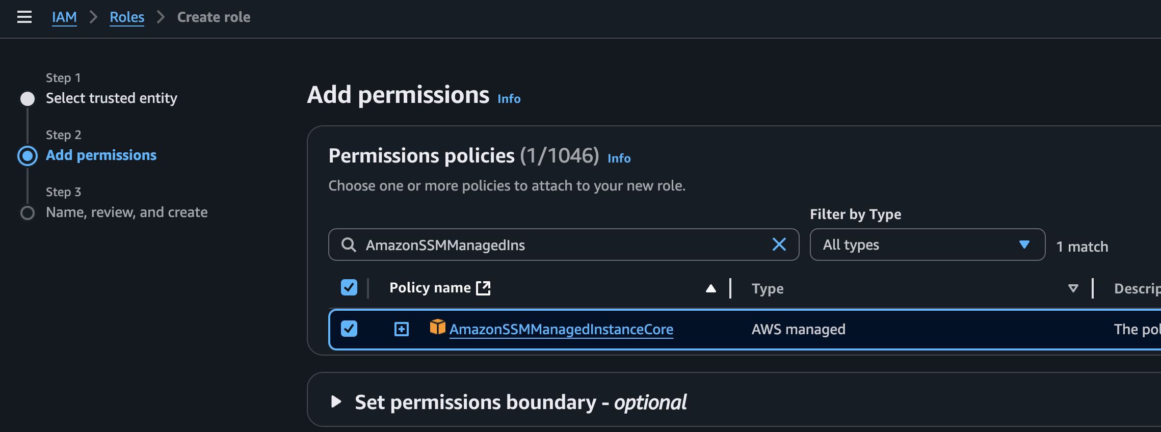Toggle the select-all policies header checkbox
Screen dimensions: 1161x432
point(349,287)
